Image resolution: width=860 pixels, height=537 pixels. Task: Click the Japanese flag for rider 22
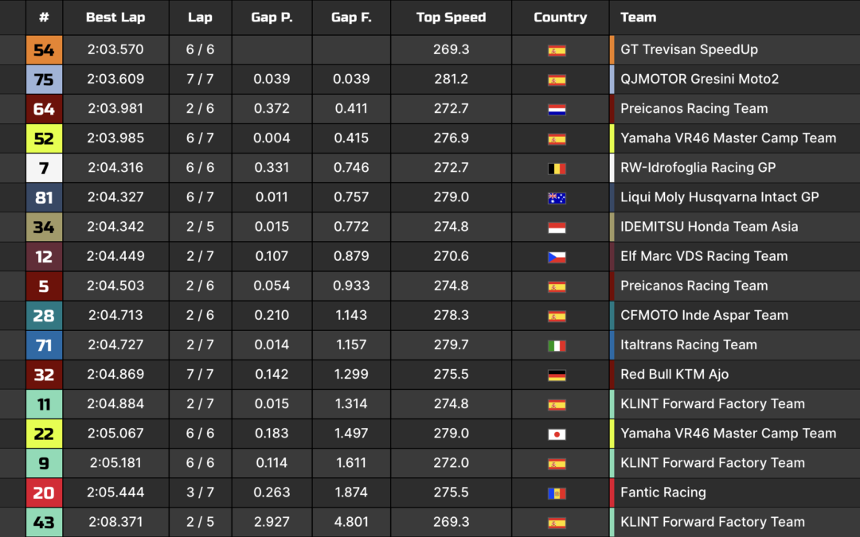(557, 434)
